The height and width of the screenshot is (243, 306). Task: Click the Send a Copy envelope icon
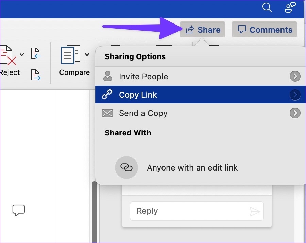(107, 113)
